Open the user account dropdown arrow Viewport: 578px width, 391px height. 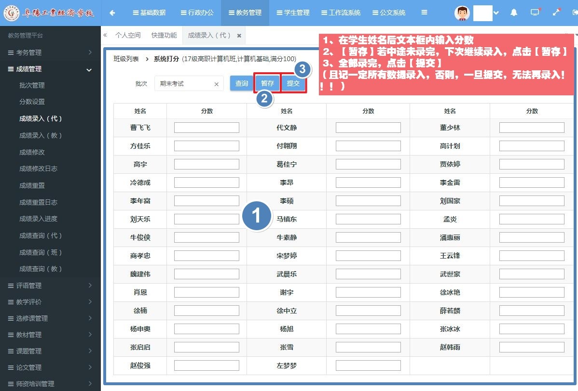[x=496, y=13]
